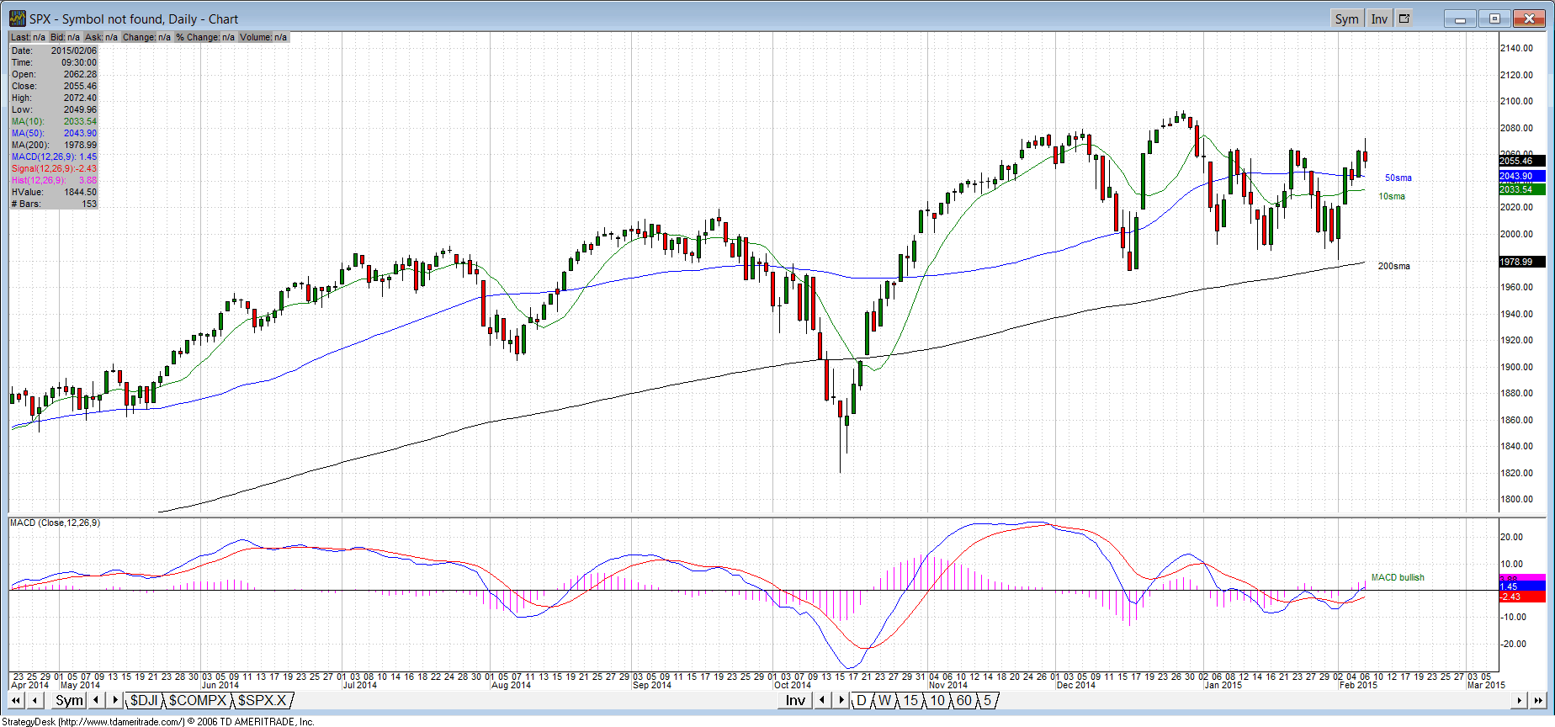Jump to first symbol with double-left arrow

click(15, 701)
